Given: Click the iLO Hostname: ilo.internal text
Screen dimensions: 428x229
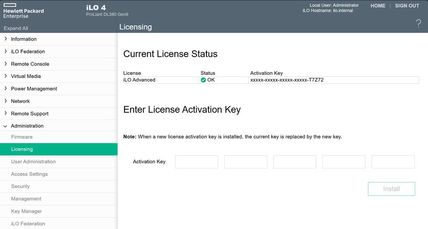Looking at the screenshot, I should (x=328, y=11).
